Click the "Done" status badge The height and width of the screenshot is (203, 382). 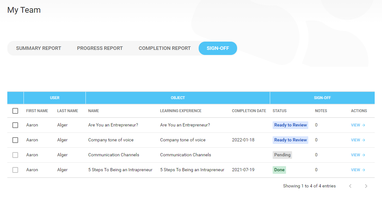pos(279,170)
